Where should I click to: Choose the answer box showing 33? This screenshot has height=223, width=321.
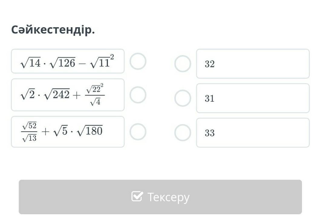tap(253, 133)
